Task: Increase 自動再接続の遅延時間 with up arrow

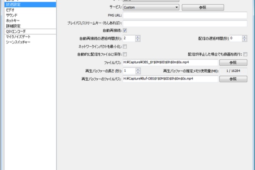Action: 138,37
